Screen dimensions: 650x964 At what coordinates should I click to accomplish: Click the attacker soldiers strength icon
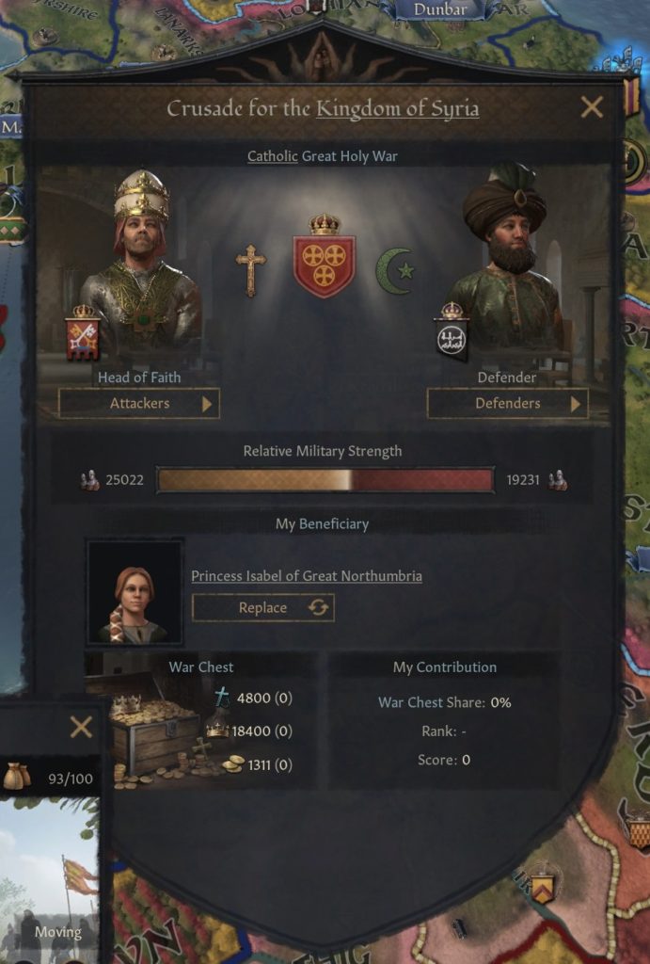[89, 480]
